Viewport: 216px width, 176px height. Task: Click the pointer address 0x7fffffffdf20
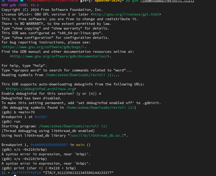coord(26,173)
